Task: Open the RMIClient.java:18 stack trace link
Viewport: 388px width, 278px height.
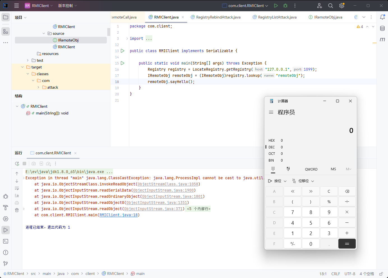Action: coord(119,215)
